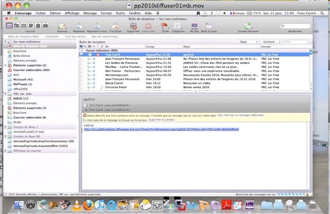
Task: Collapse the YRC sur .mac account
Action: pyautogui.click(x=6, y=94)
